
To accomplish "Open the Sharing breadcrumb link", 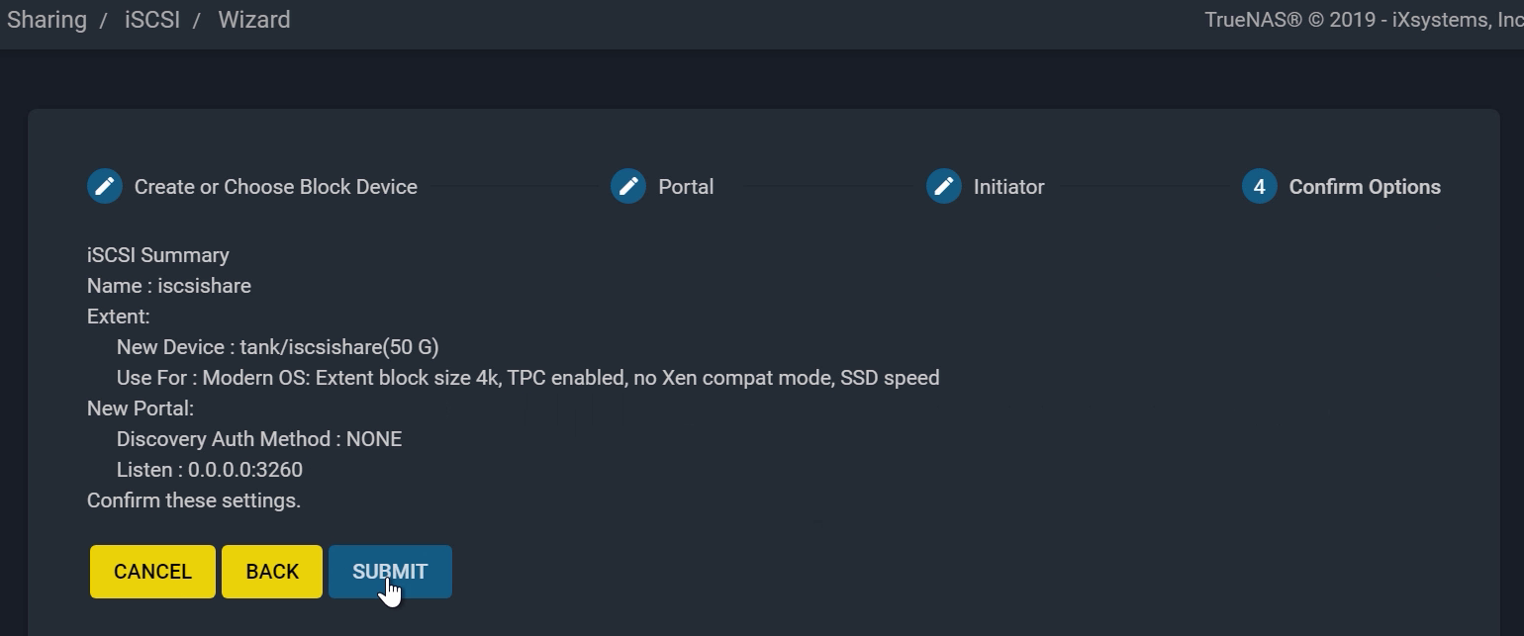I will pos(47,20).
